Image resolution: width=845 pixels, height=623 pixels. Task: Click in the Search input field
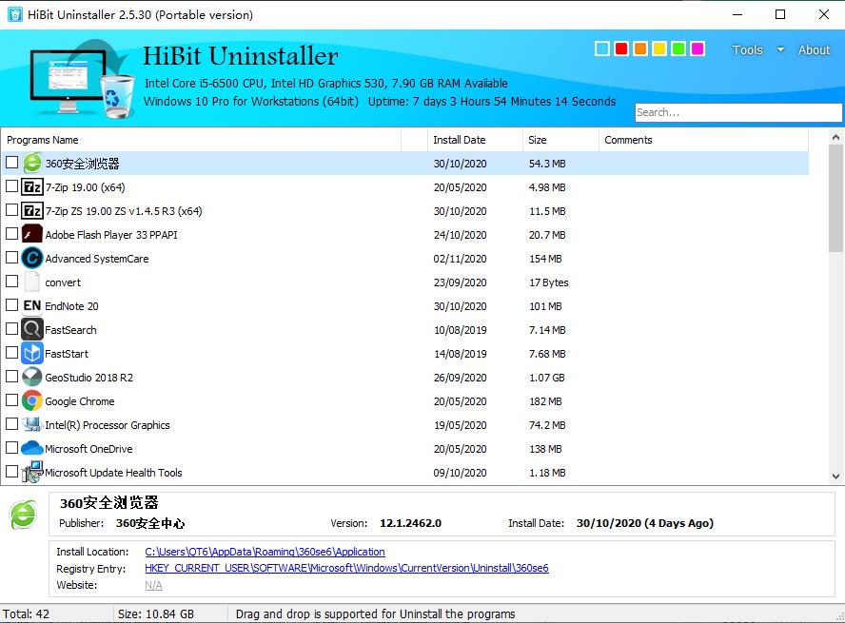click(x=737, y=112)
